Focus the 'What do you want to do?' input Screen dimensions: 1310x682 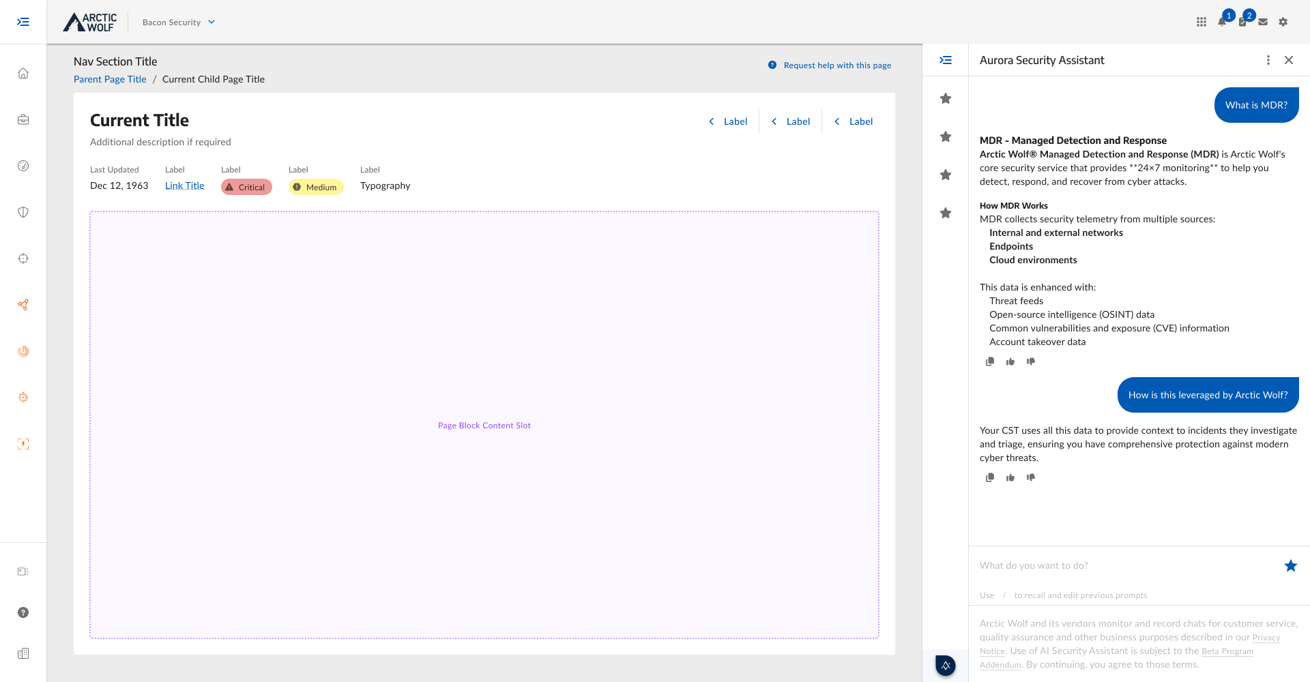[1126, 565]
